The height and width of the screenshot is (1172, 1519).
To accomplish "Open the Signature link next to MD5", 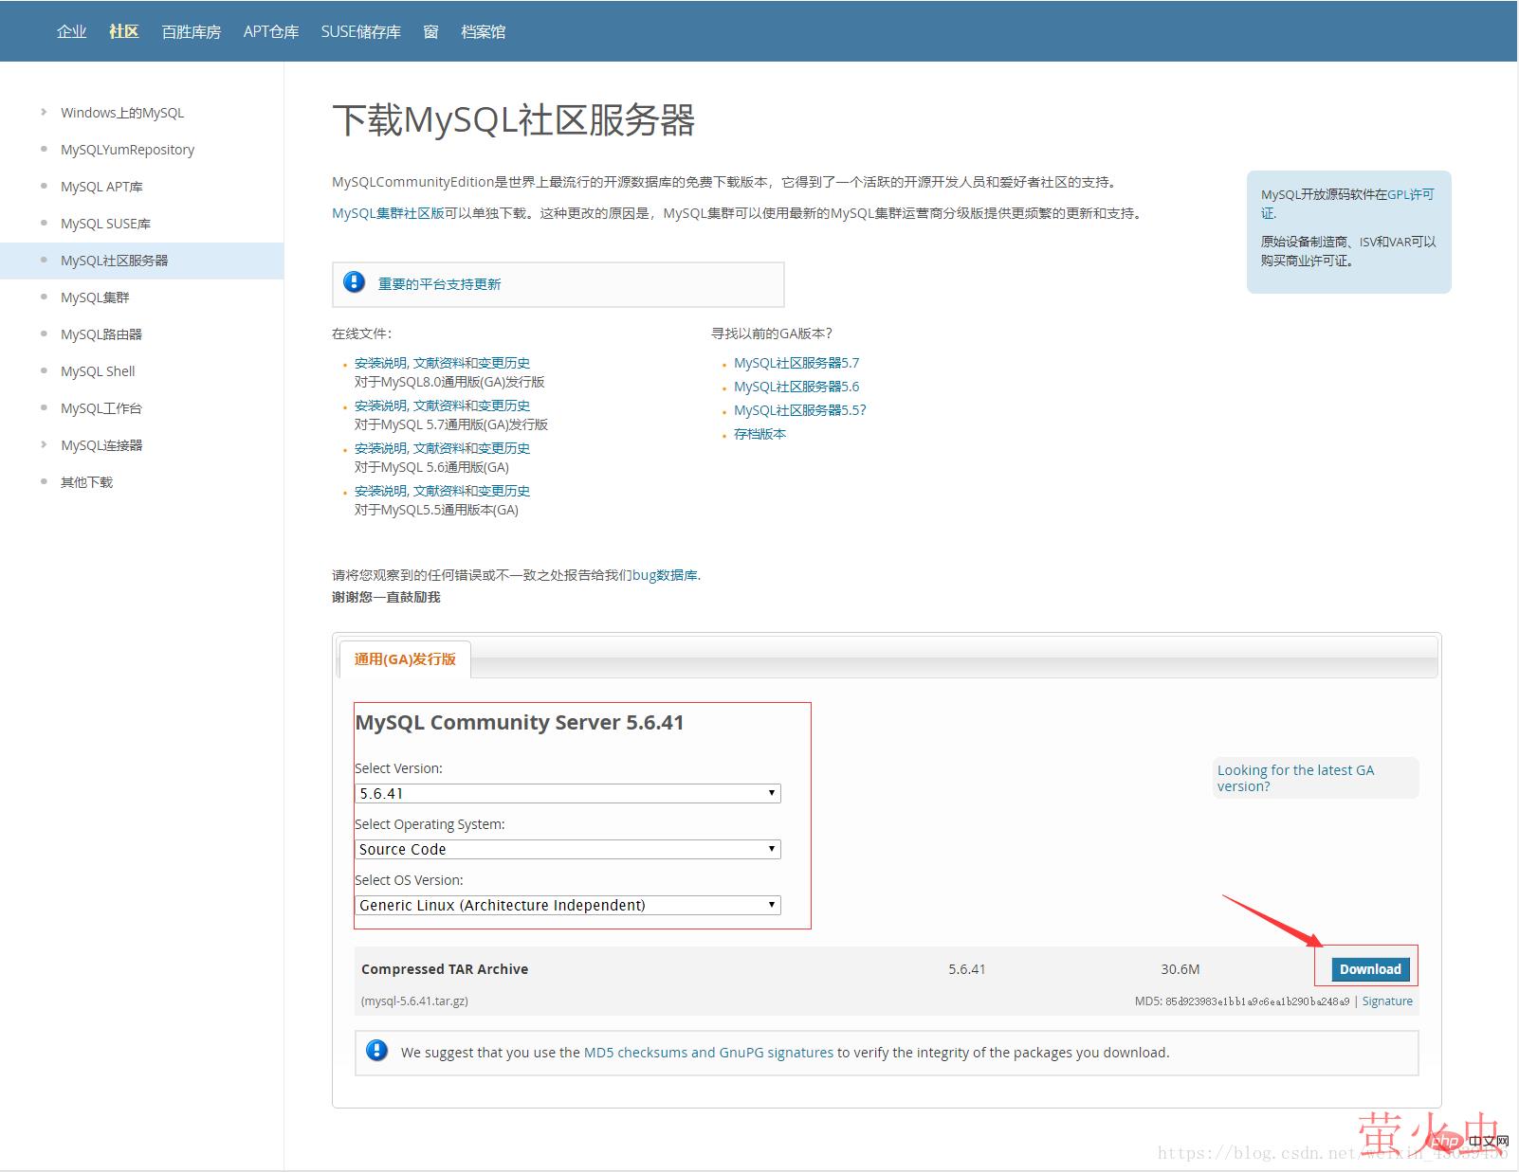I will pos(1386,1001).
